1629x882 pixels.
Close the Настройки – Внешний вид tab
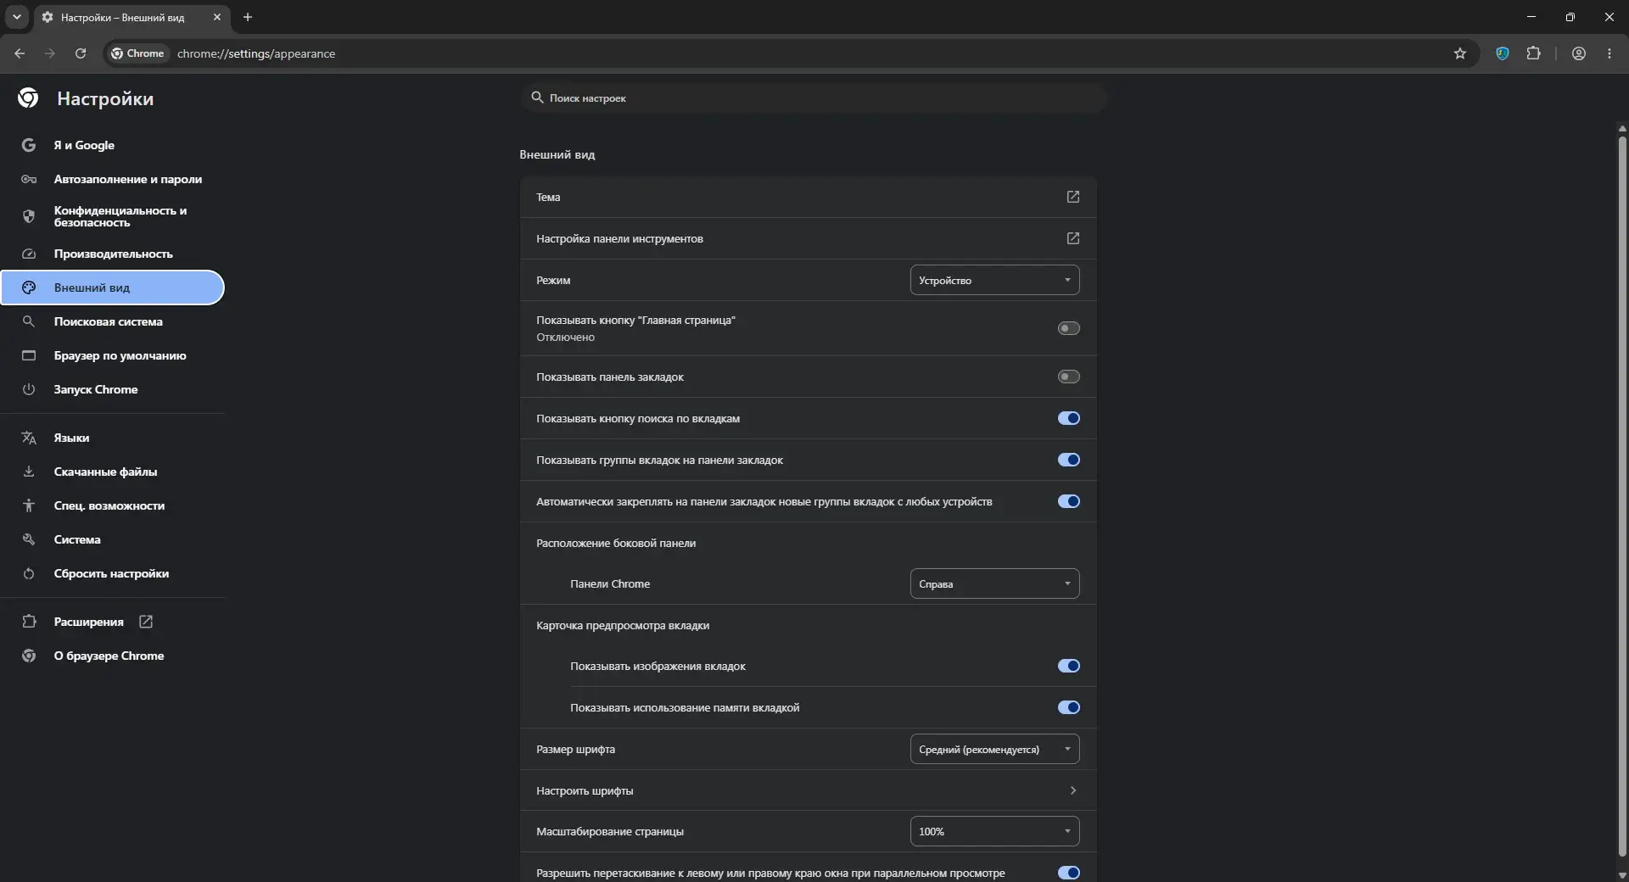[x=217, y=17]
